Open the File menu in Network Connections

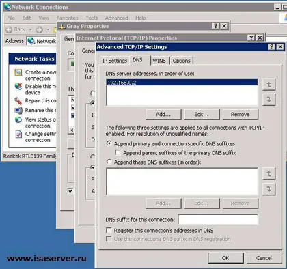[11, 18]
